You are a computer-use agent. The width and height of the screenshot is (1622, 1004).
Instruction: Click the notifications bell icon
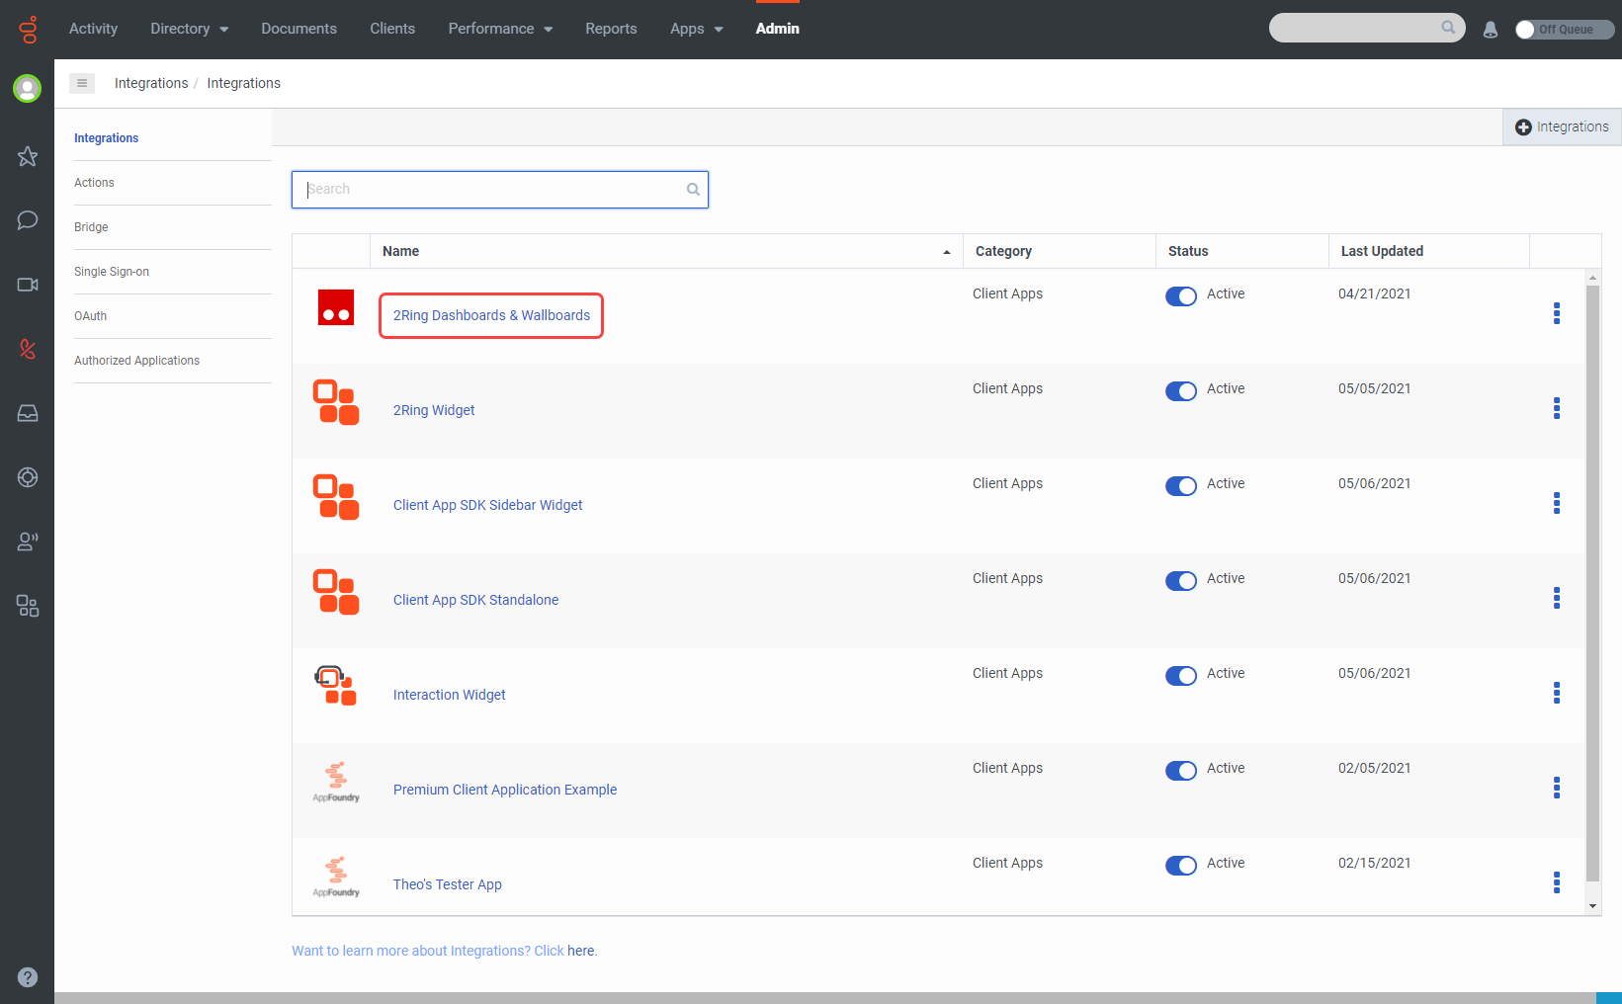(x=1491, y=30)
